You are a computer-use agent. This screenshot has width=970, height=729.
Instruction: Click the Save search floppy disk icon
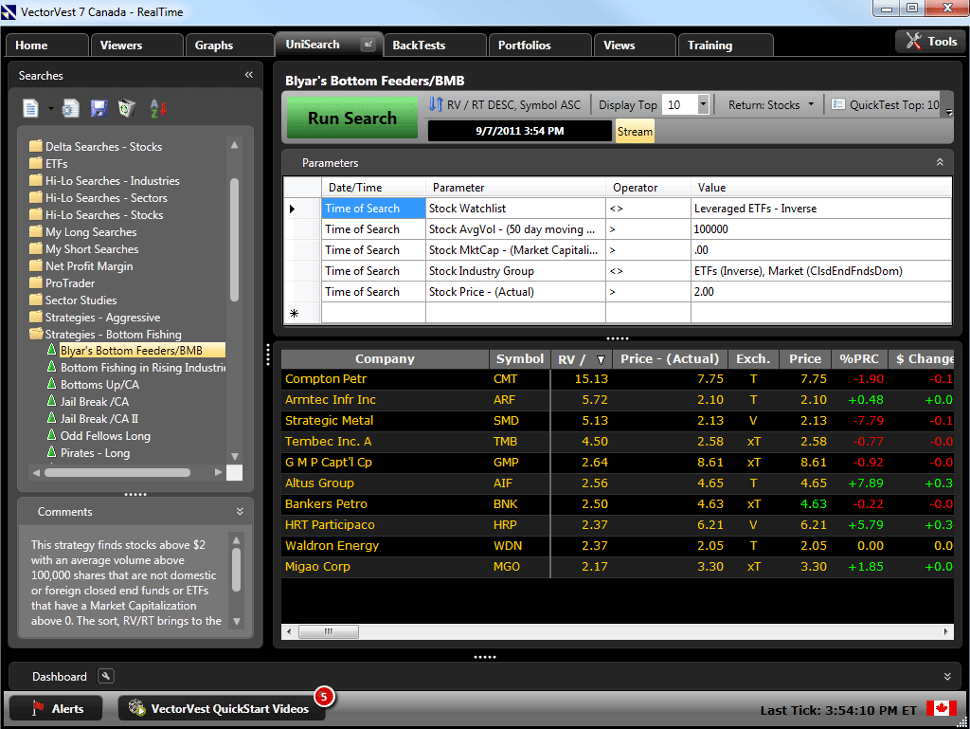point(99,109)
